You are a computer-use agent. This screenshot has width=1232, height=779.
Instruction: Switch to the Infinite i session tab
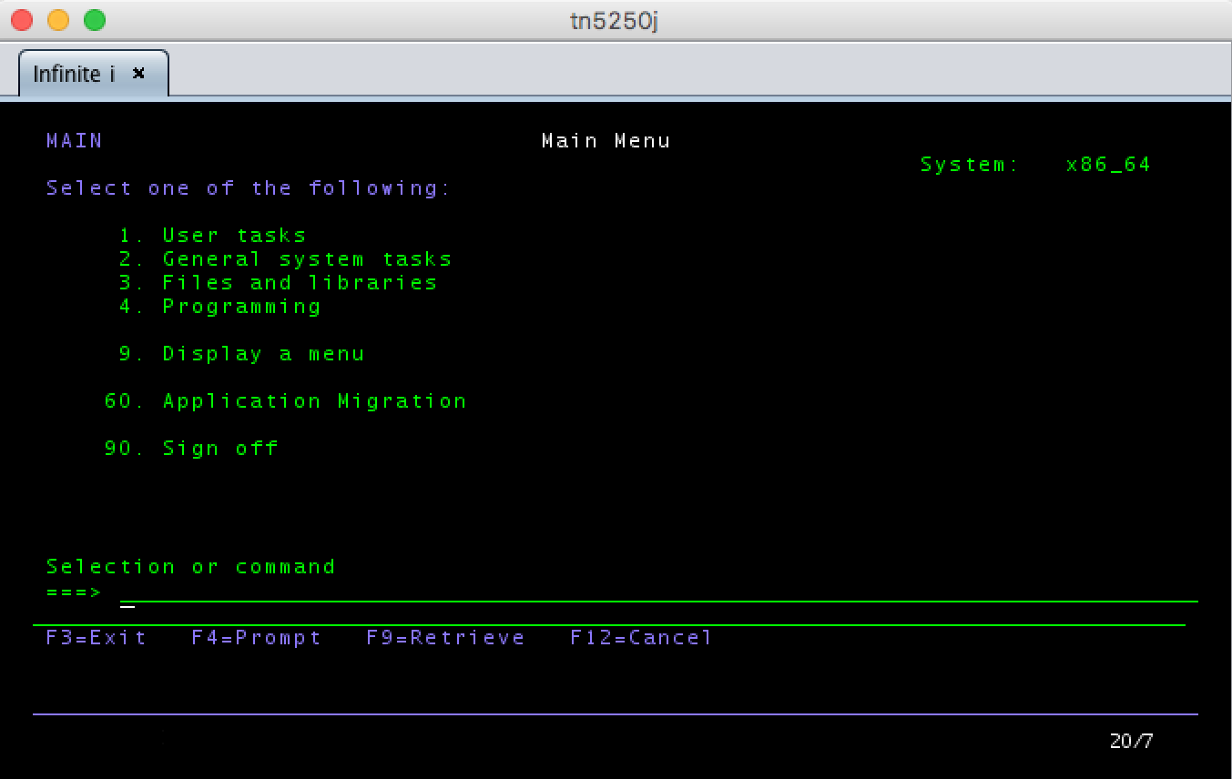click(74, 74)
